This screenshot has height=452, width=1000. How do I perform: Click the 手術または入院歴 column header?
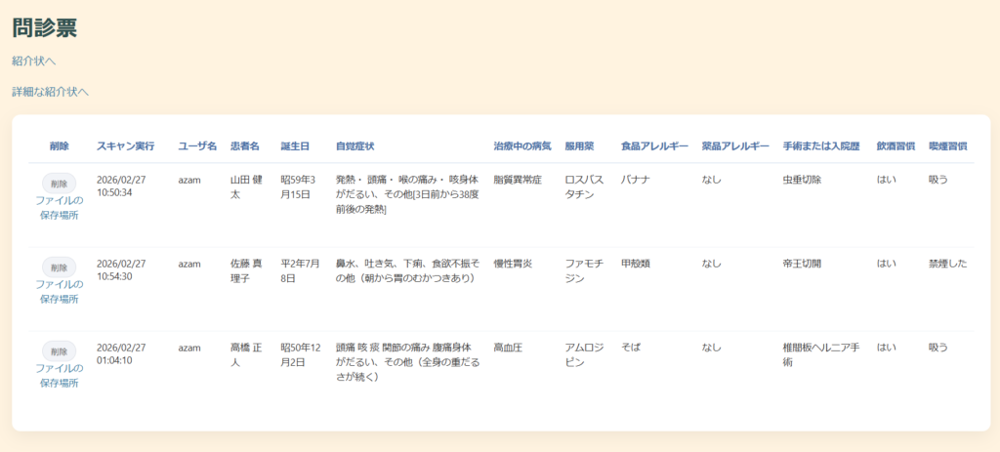tap(820, 145)
